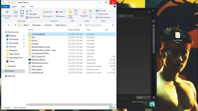Expand the Properties dropdown arrow

point(84,18)
